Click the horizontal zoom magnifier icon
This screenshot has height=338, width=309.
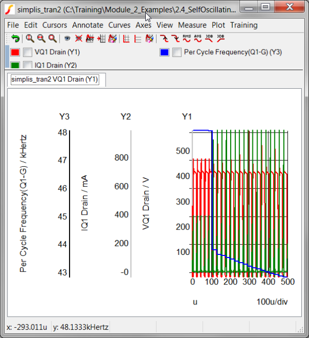(41, 39)
